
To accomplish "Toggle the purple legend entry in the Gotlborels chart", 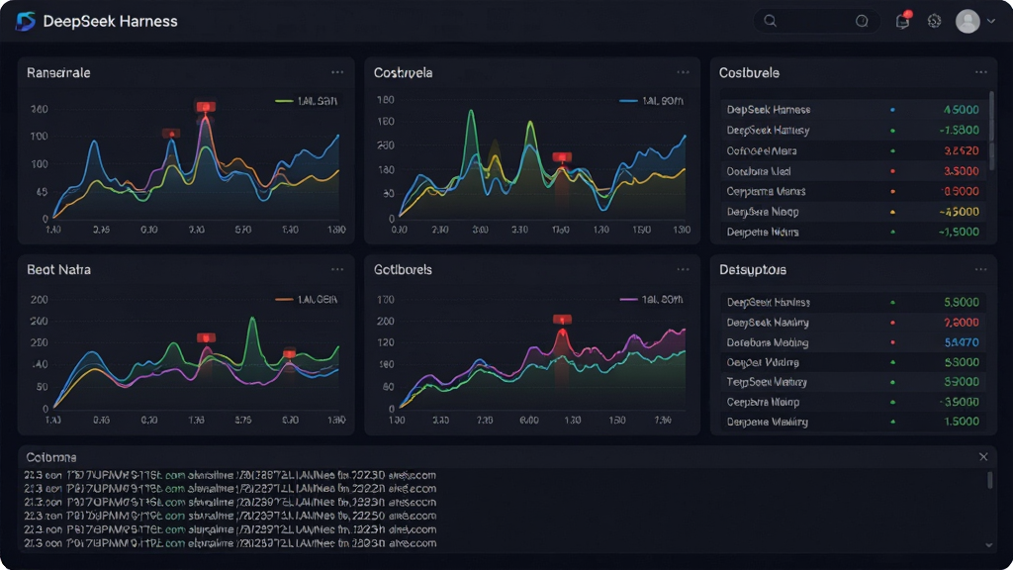I will pyautogui.click(x=651, y=299).
